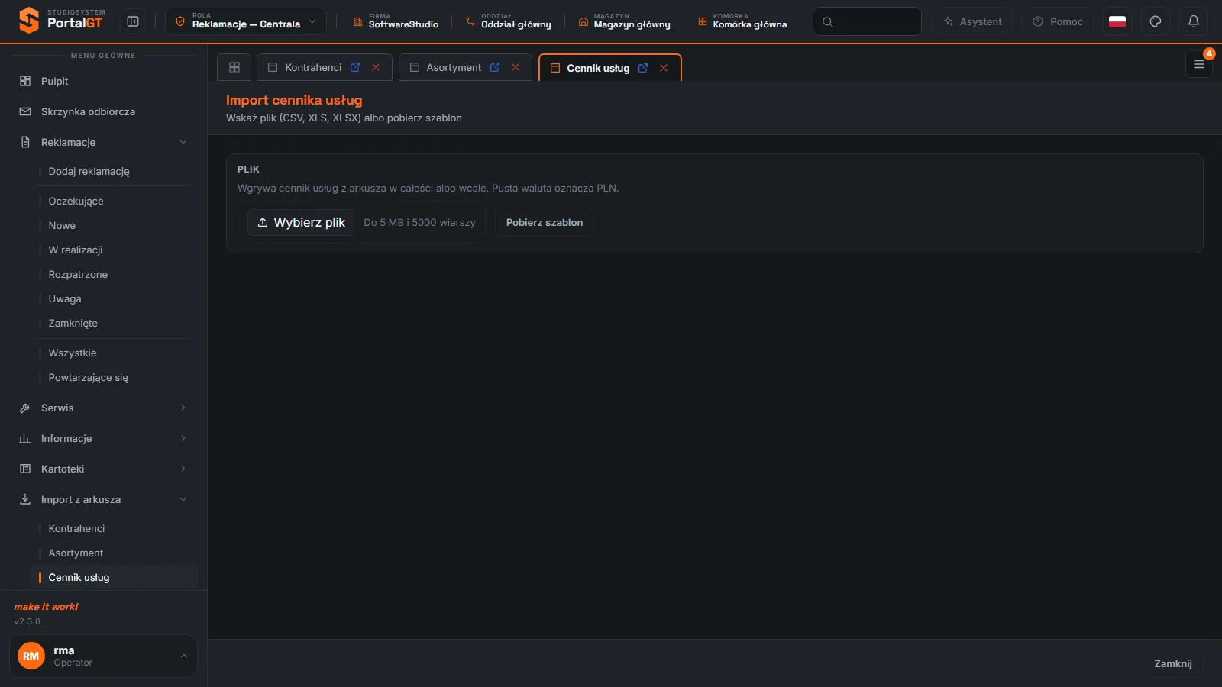The width and height of the screenshot is (1222, 687).
Task: Show W realizacji complaints
Action: click(115, 250)
